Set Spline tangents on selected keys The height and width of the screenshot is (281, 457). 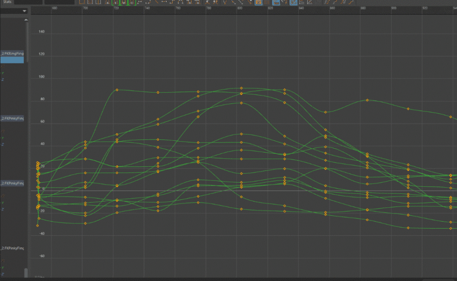click(x=141, y=2)
